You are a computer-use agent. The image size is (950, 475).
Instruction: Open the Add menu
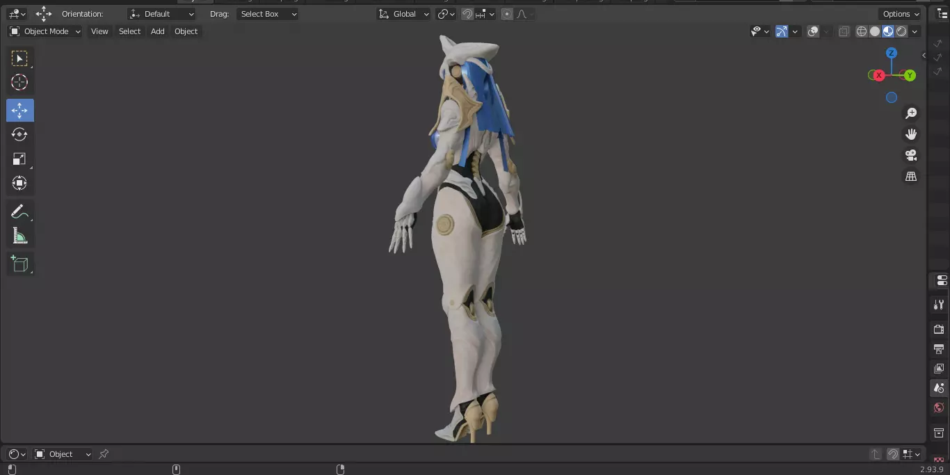click(x=158, y=31)
